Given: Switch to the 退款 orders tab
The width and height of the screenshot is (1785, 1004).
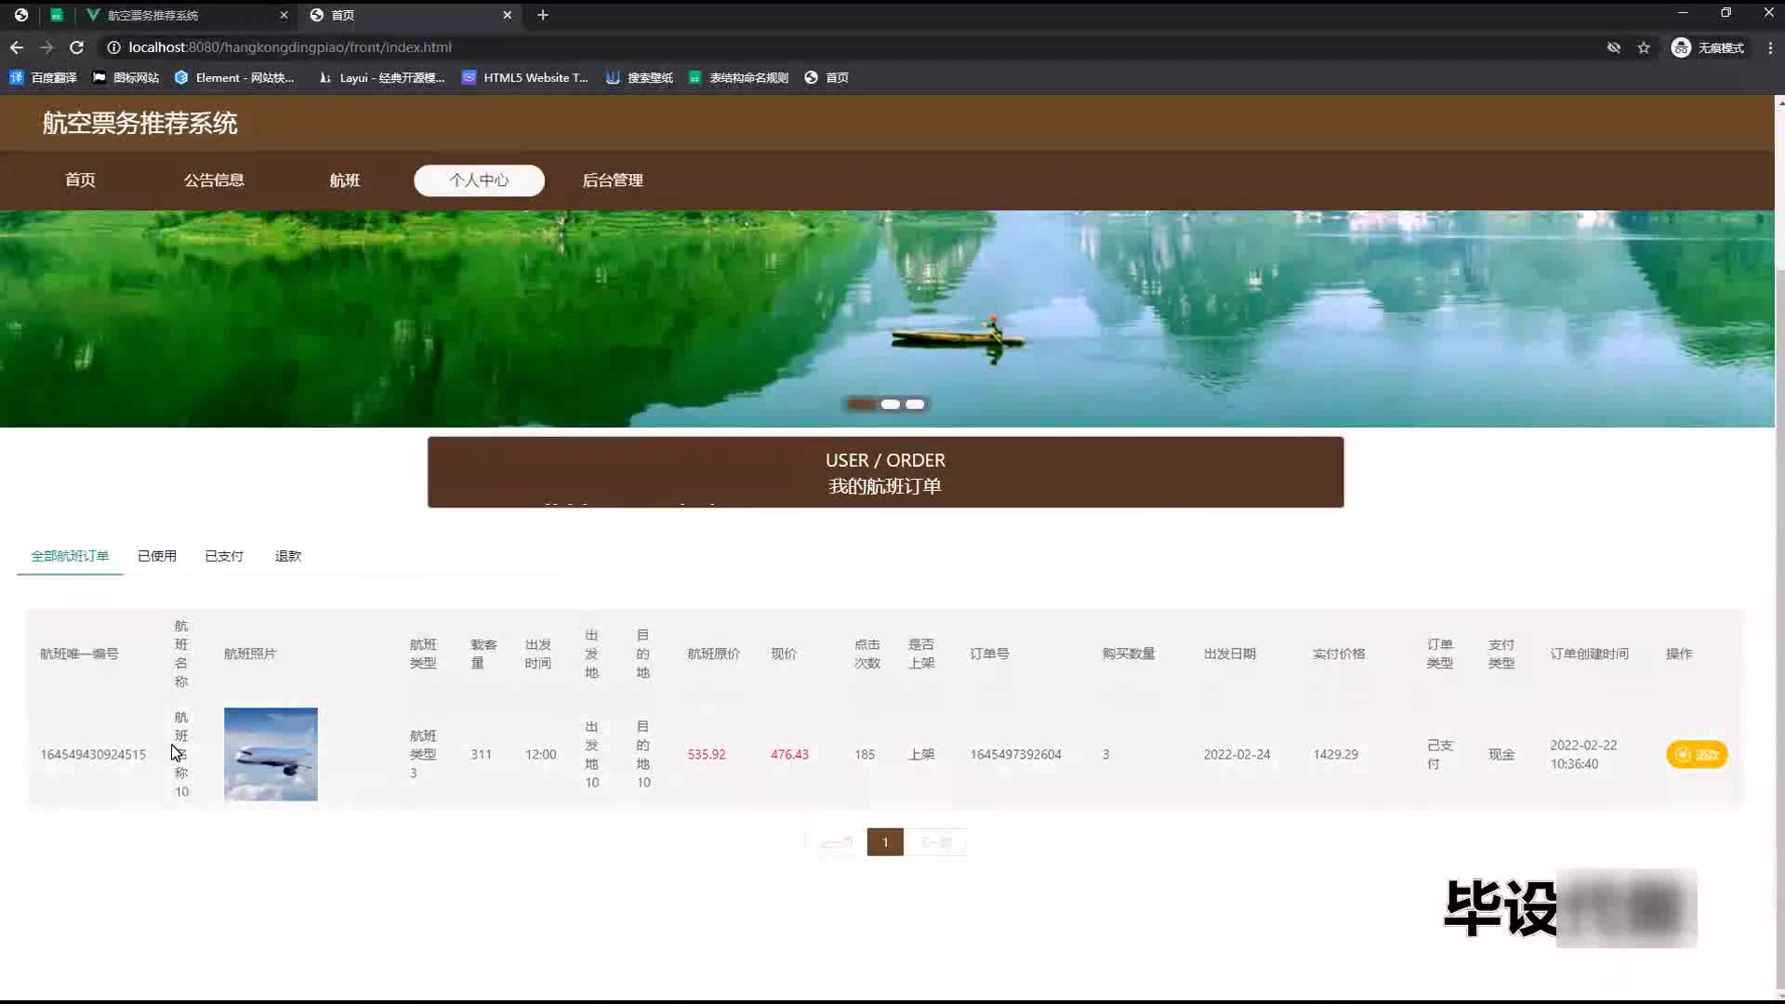Looking at the screenshot, I should pos(288,556).
